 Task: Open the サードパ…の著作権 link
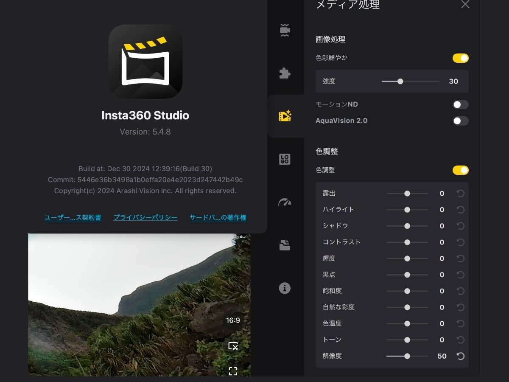pos(218,218)
